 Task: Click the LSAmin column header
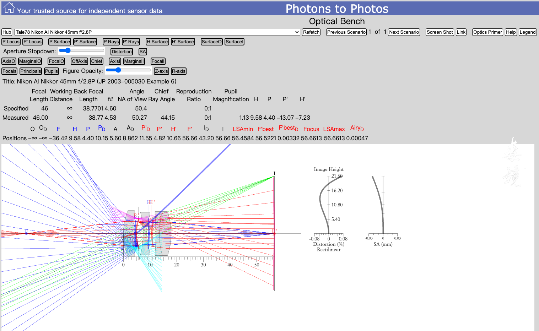[243, 129]
